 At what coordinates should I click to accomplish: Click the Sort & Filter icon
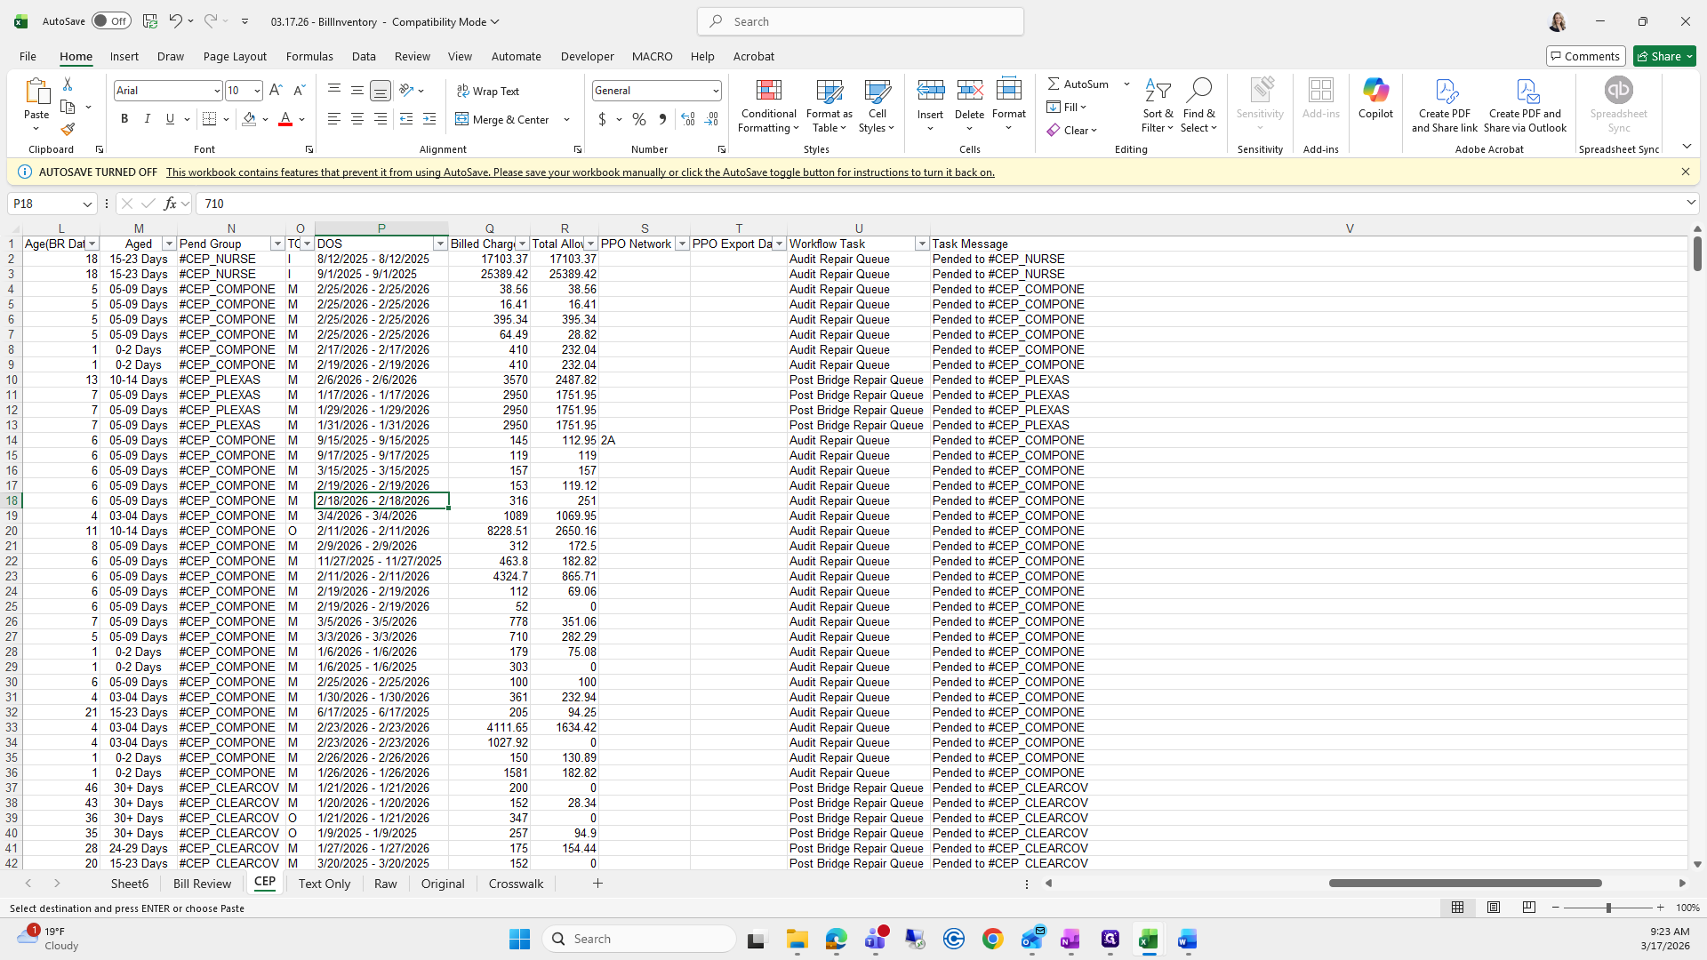coord(1158,90)
